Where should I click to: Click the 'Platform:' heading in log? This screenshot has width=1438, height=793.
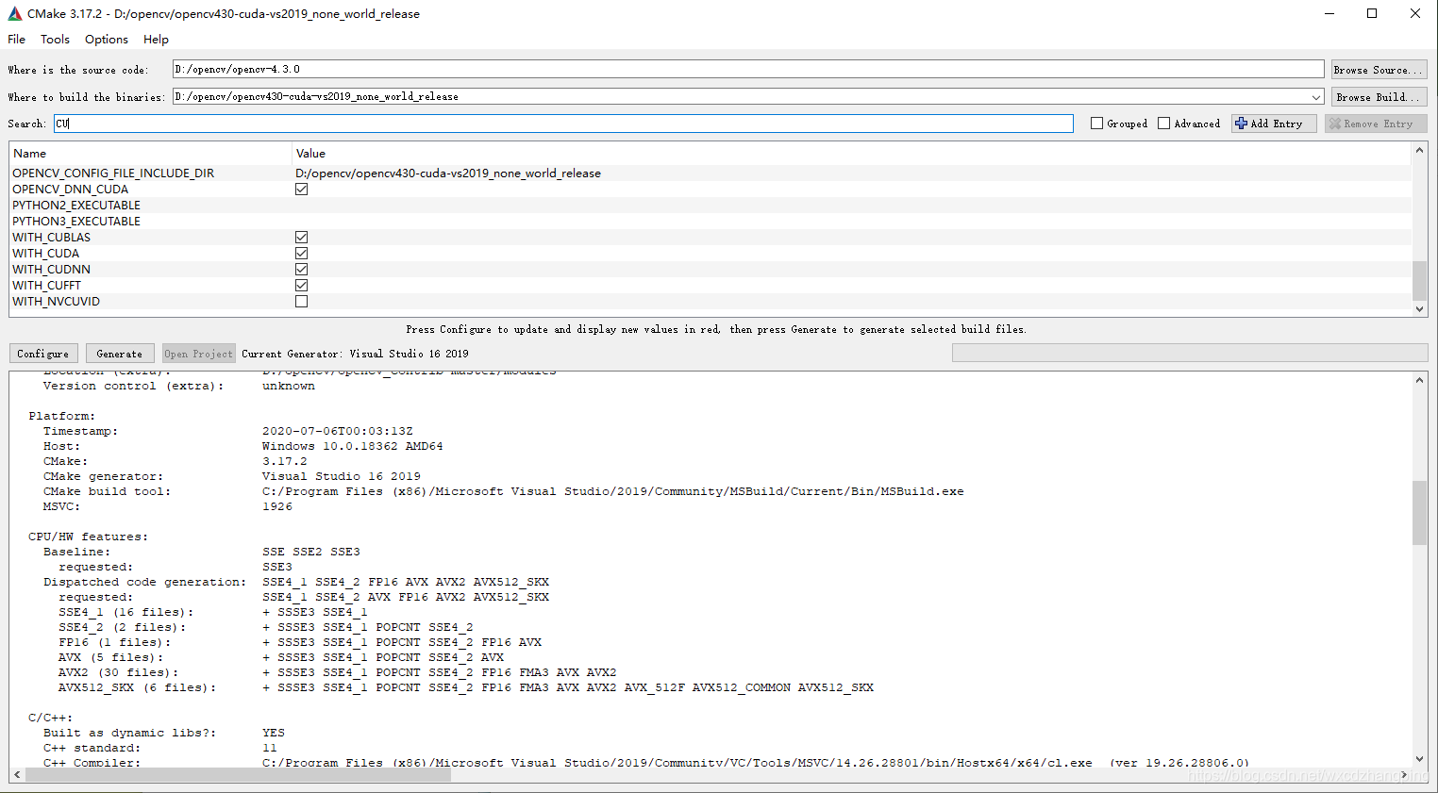pyautogui.click(x=62, y=416)
